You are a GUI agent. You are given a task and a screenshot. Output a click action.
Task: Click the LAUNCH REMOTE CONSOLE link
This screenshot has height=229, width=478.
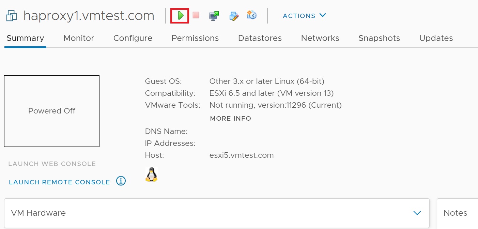tap(59, 182)
